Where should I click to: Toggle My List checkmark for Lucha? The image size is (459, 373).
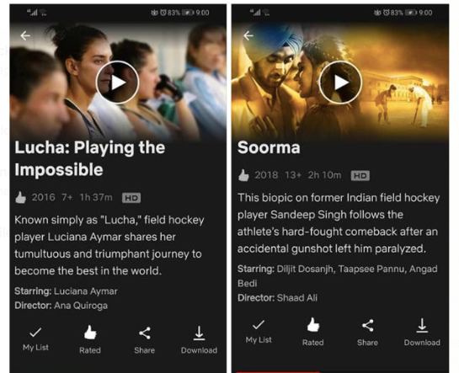click(x=35, y=338)
